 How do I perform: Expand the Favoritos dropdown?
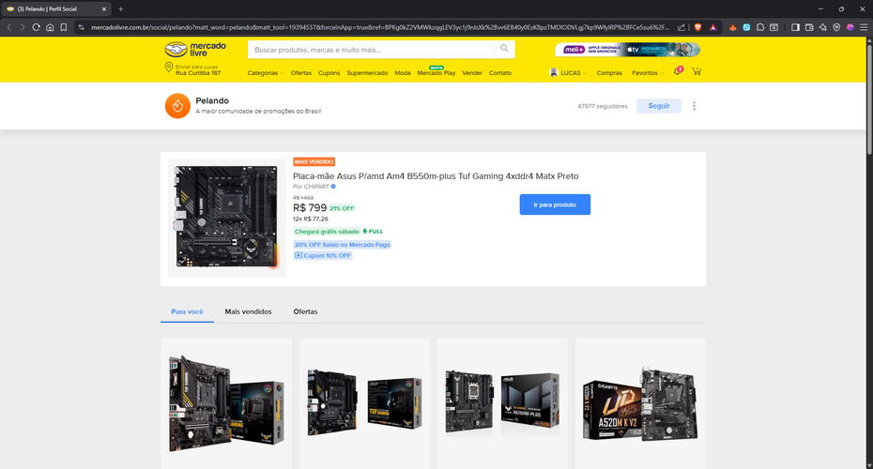[x=648, y=73]
